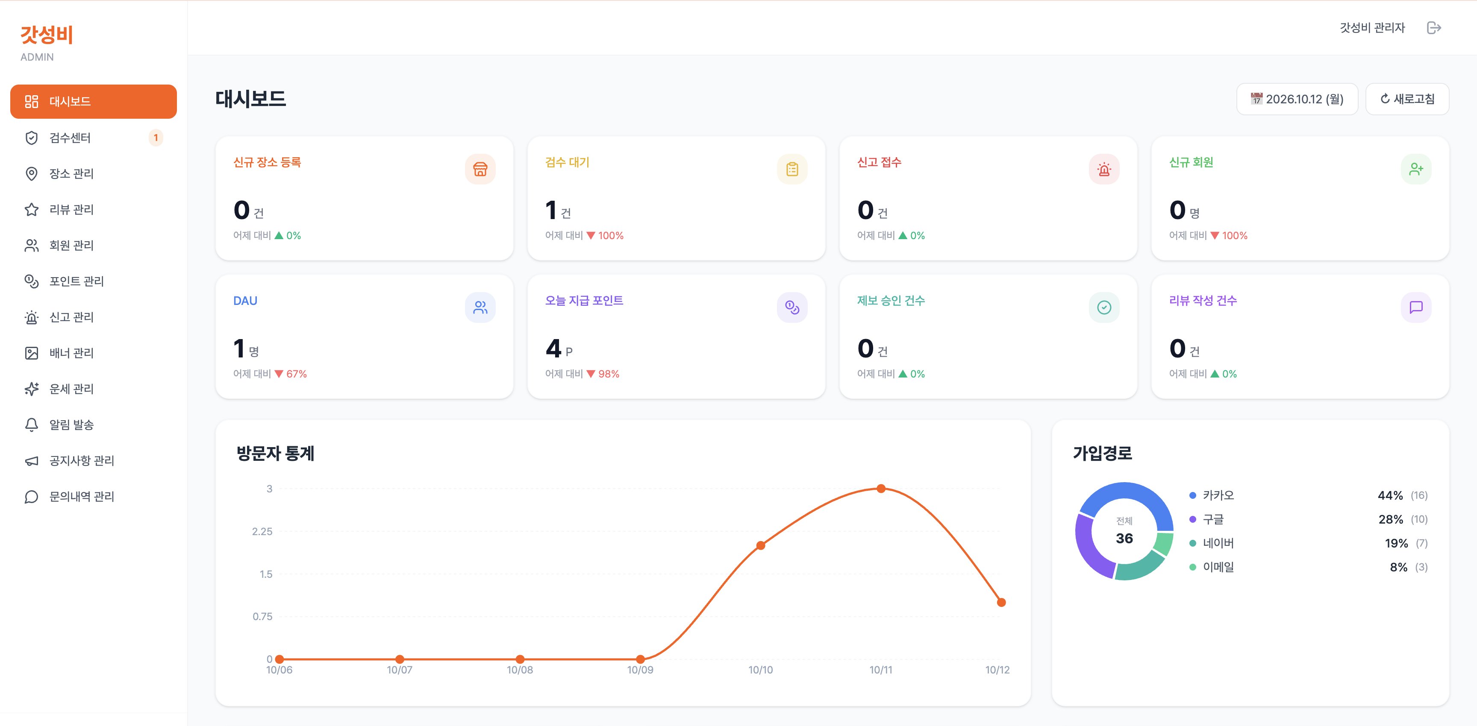Viewport: 1477px width, 726px height.
Task: Click the 네이버 legend entry
Action: coord(1309,543)
